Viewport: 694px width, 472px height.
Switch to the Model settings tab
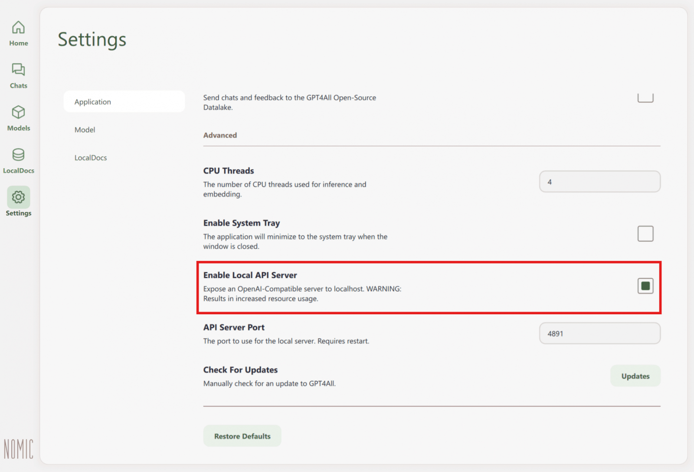85,130
